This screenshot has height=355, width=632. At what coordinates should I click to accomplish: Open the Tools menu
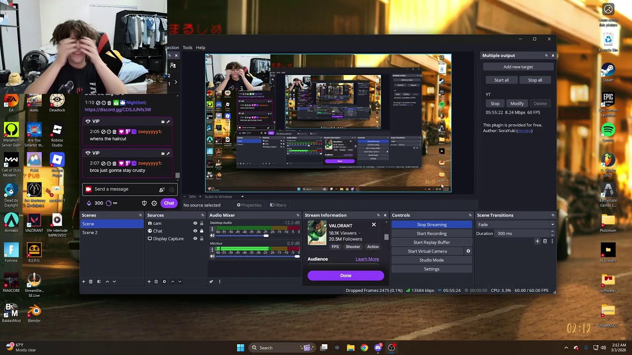click(187, 48)
